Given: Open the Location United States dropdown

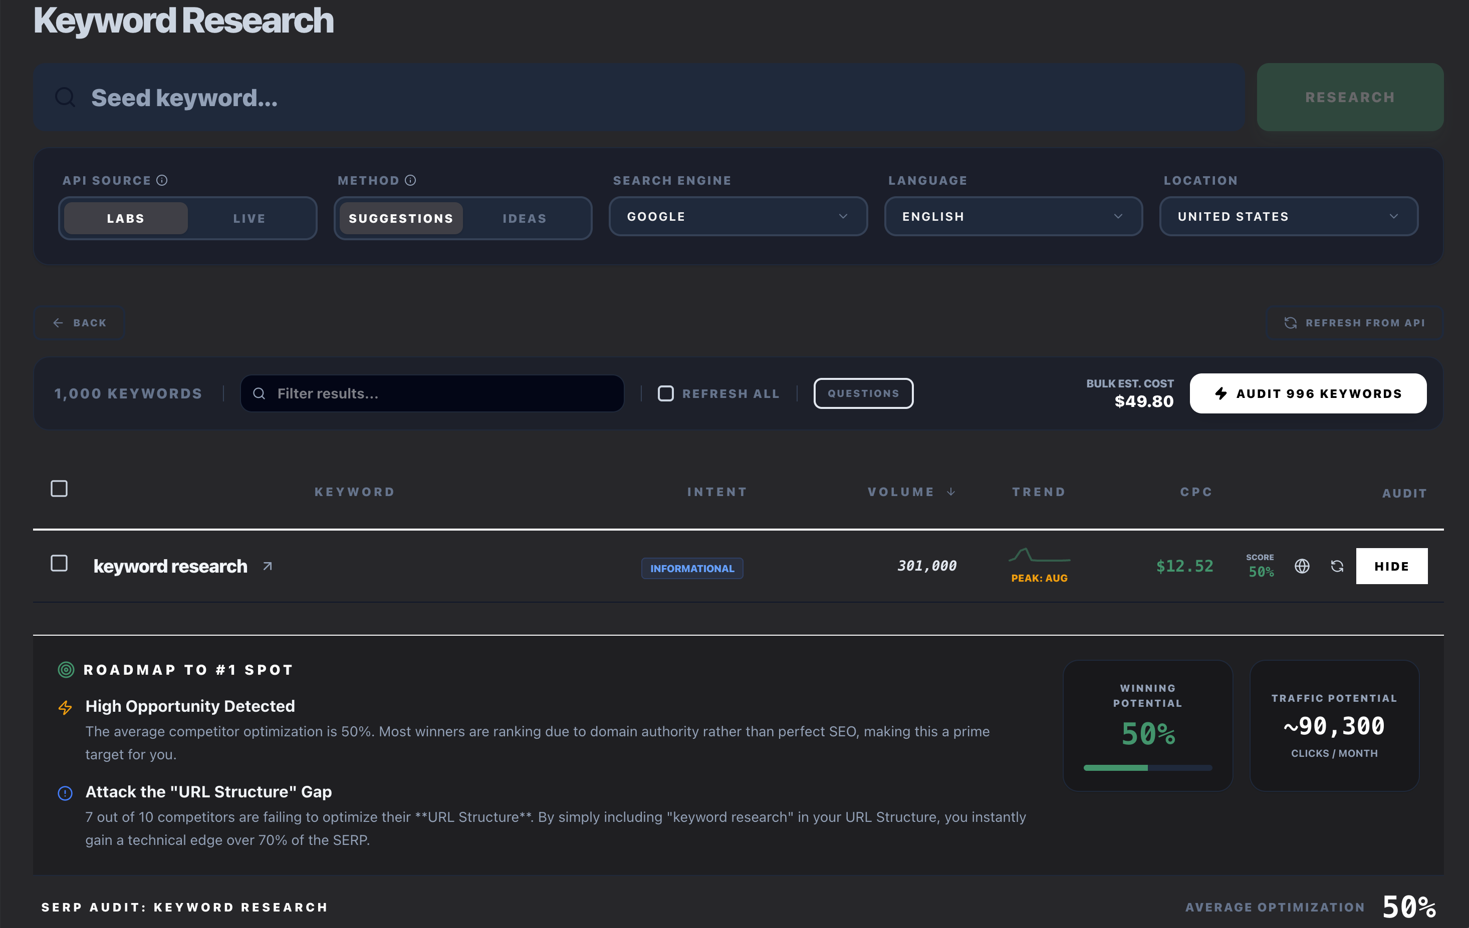Looking at the screenshot, I should click(1289, 216).
